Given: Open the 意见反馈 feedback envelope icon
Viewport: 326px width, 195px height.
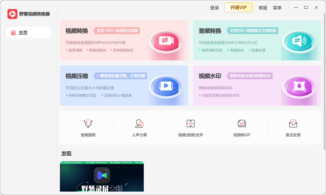Looking at the screenshot, I should click(x=293, y=124).
